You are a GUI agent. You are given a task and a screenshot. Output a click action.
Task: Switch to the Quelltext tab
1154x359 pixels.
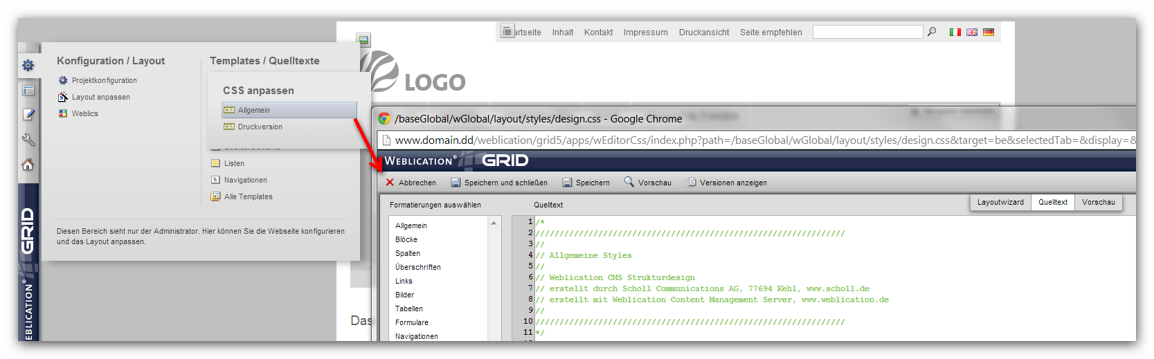click(1053, 202)
